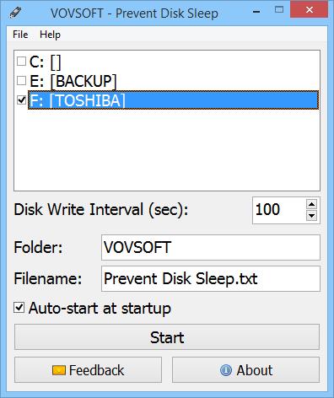Click the envelope icon on Feedback button

tap(59, 370)
